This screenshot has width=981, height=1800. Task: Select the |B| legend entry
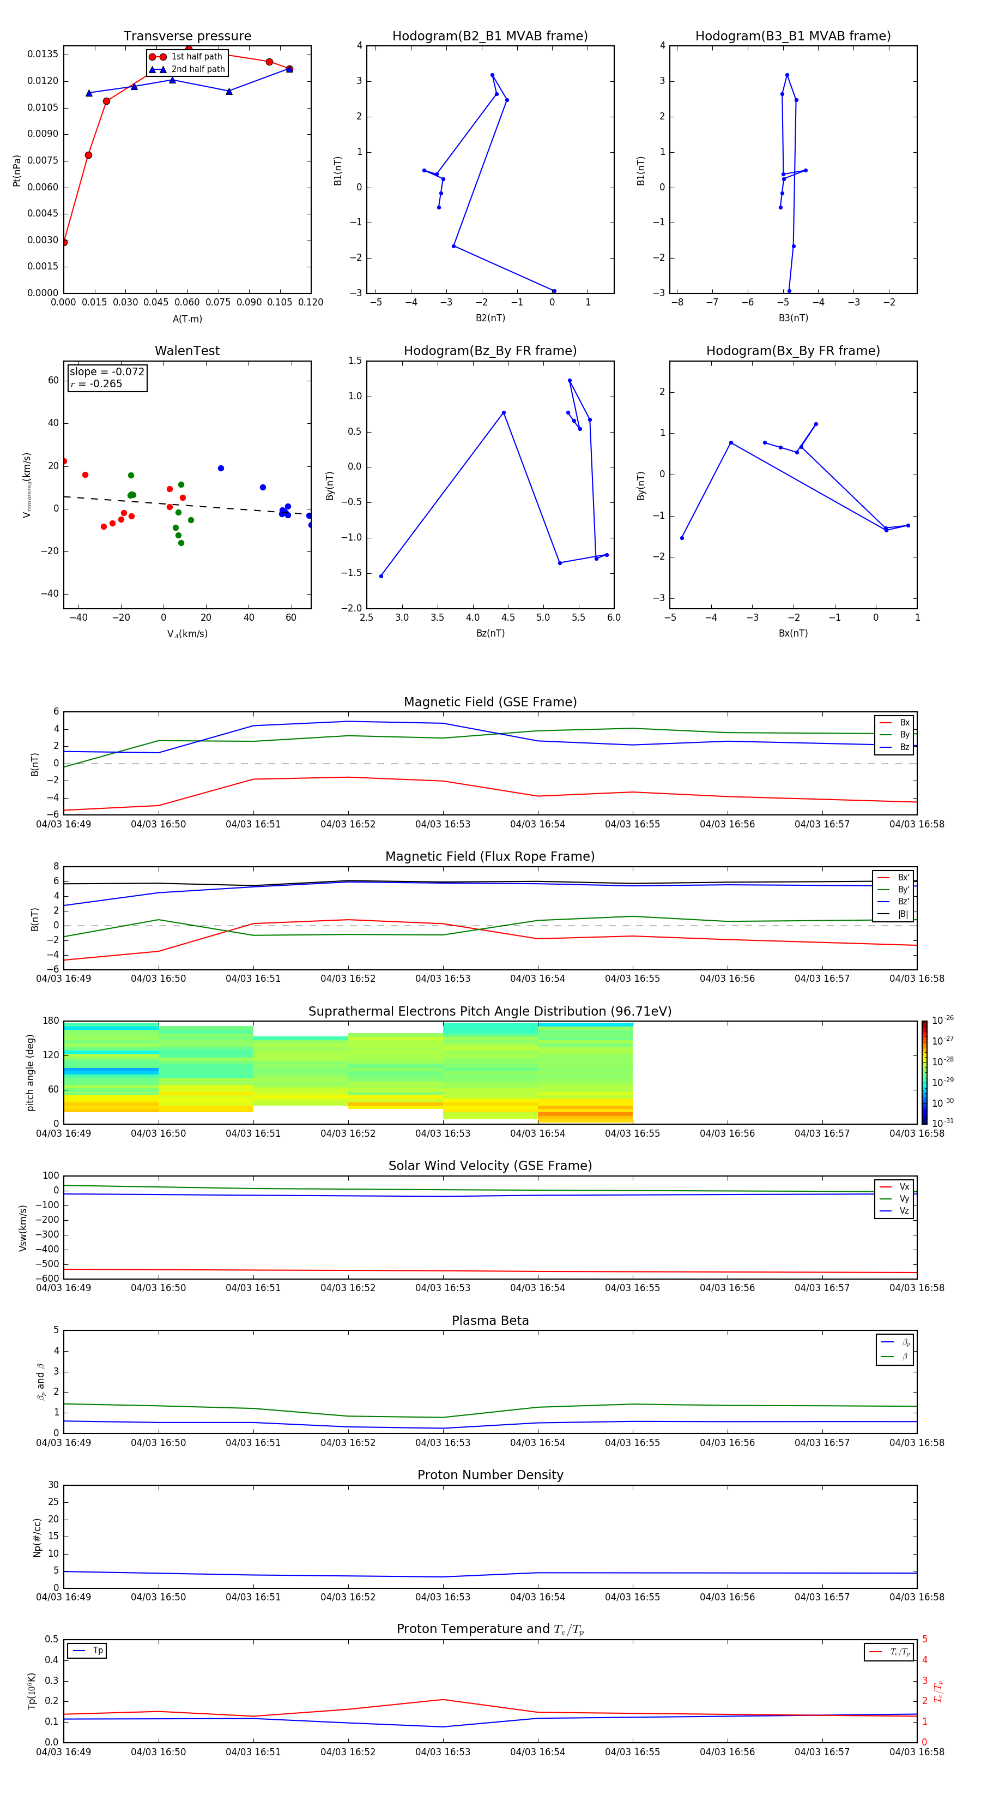[x=893, y=914]
